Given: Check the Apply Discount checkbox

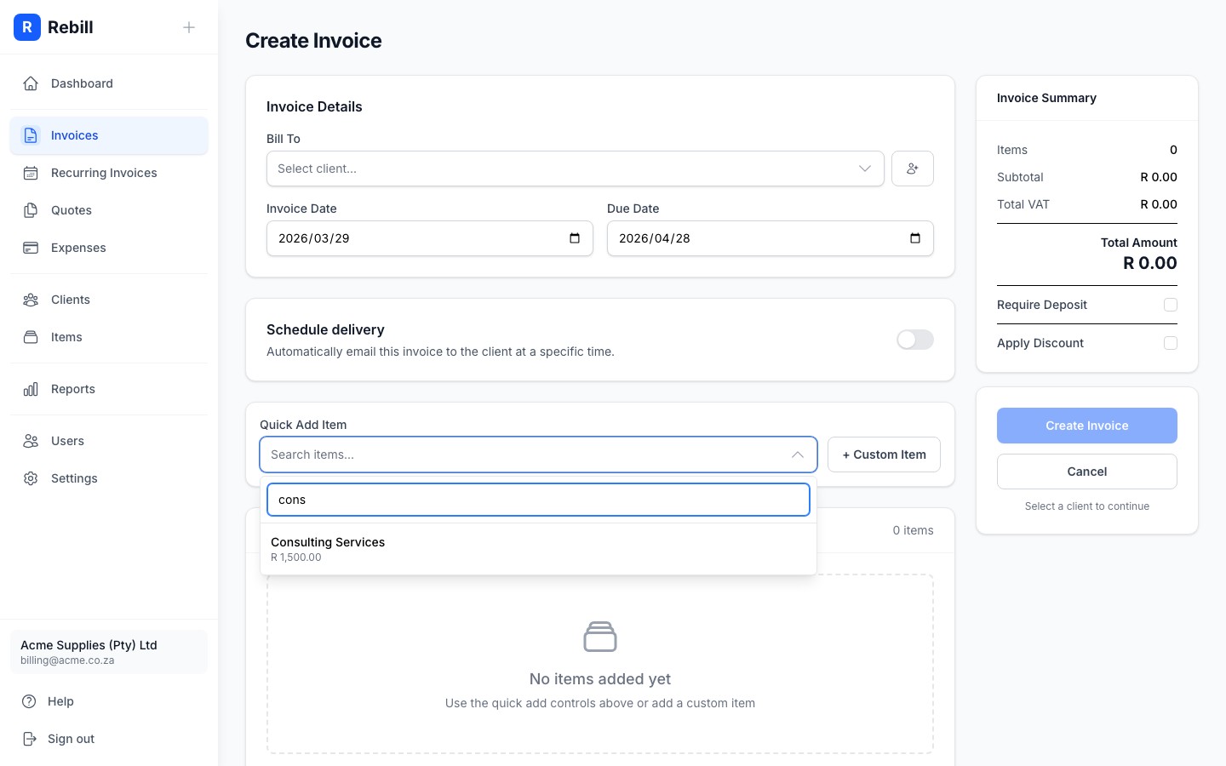Looking at the screenshot, I should (x=1171, y=343).
